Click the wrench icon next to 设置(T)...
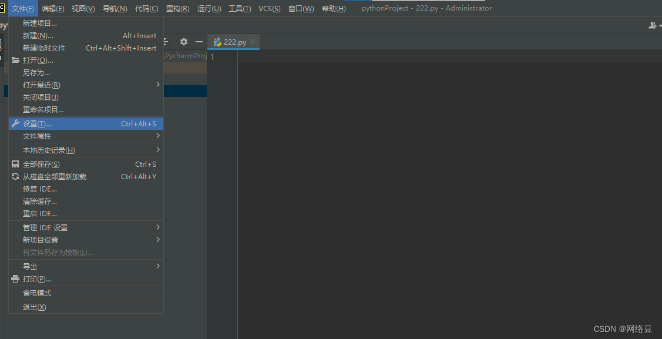 (15, 124)
